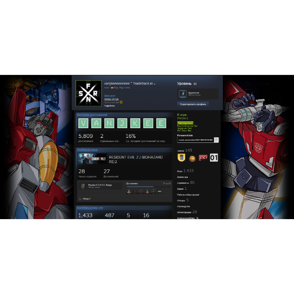The image size is (294, 294).
Task: Click the Resident Evil achievement progress bar
Action: (148, 187)
